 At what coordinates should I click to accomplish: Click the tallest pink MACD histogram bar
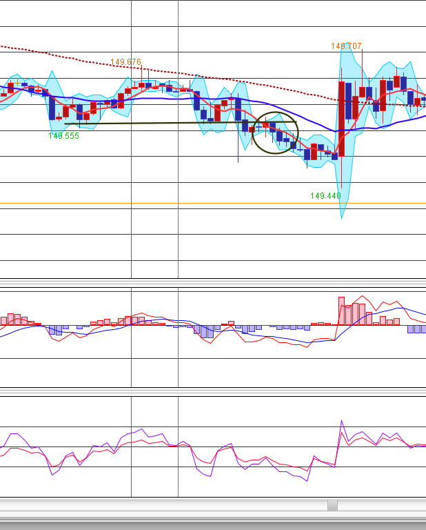[341, 311]
